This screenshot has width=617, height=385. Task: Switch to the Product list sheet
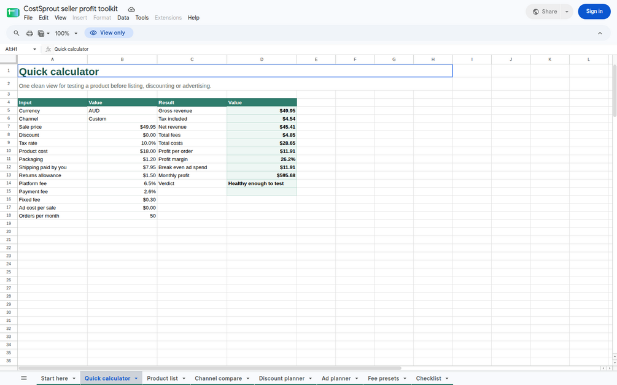click(x=163, y=378)
